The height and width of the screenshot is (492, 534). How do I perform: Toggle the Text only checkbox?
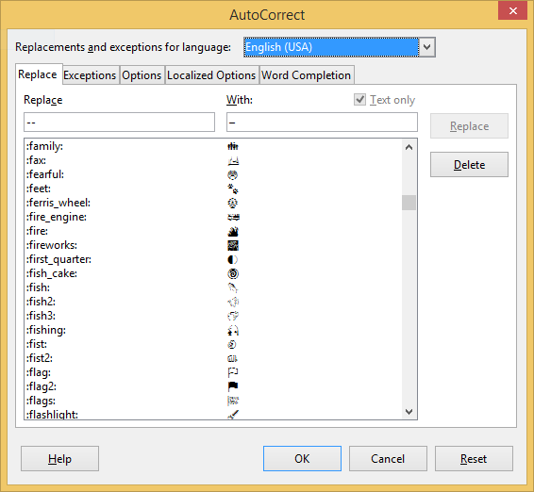click(x=359, y=100)
